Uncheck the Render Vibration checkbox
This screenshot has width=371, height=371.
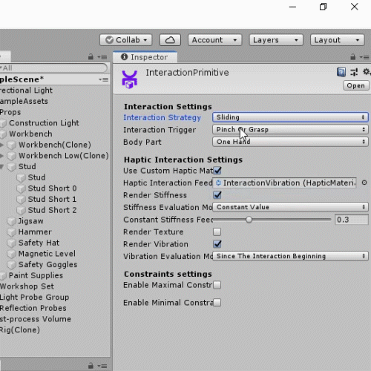pyautogui.click(x=217, y=244)
